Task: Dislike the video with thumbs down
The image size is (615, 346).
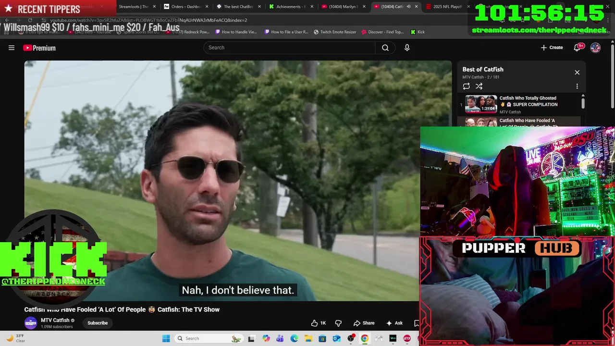Action: pyautogui.click(x=338, y=323)
